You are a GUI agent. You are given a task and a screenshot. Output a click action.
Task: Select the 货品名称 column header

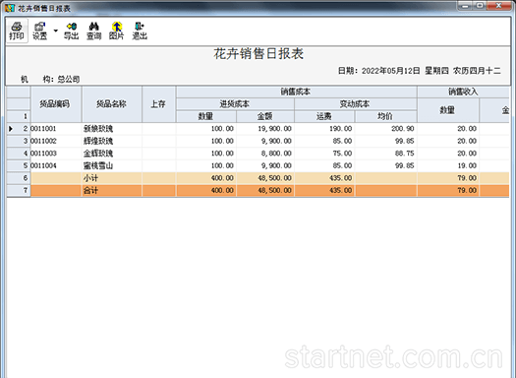coord(112,104)
